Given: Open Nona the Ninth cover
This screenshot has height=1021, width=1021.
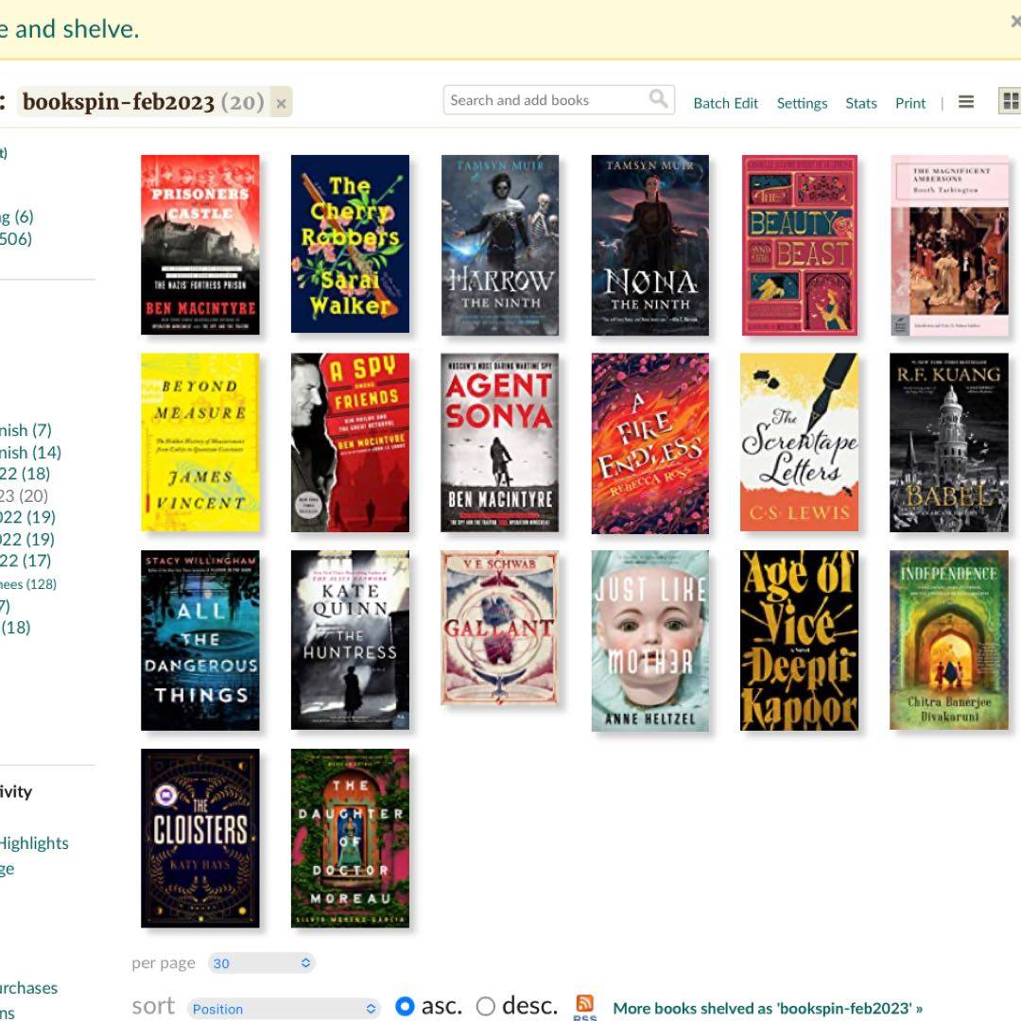Looking at the screenshot, I should point(649,245).
